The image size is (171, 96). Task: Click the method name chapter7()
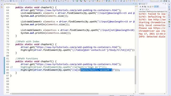[x=47, y=61]
